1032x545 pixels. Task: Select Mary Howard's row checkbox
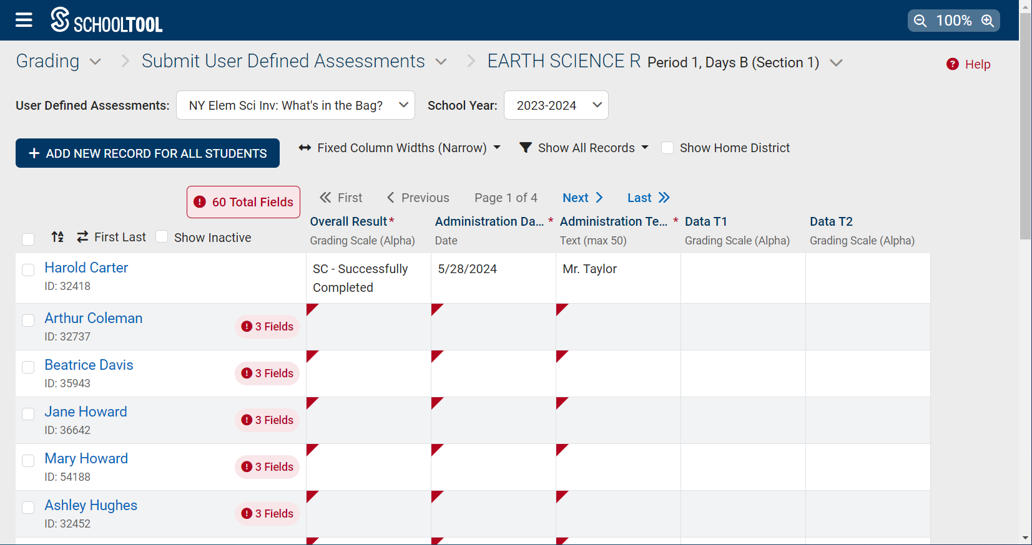tap(28, 460)
